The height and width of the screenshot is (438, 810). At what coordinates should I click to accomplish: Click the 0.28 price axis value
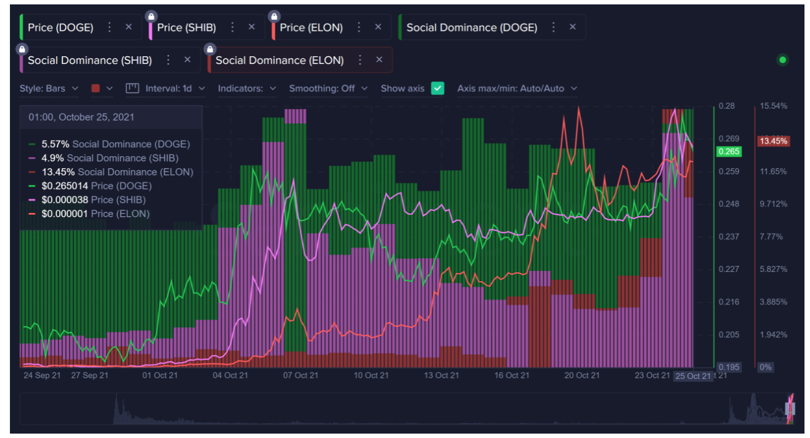(727, 105)
